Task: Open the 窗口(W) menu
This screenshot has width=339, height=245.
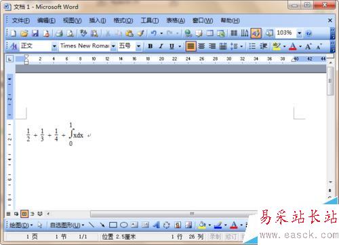Action: tap(203, 20)
